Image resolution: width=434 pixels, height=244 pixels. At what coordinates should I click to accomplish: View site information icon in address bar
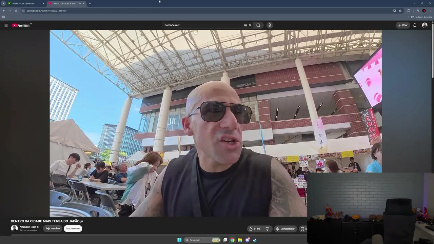(23, 11)
